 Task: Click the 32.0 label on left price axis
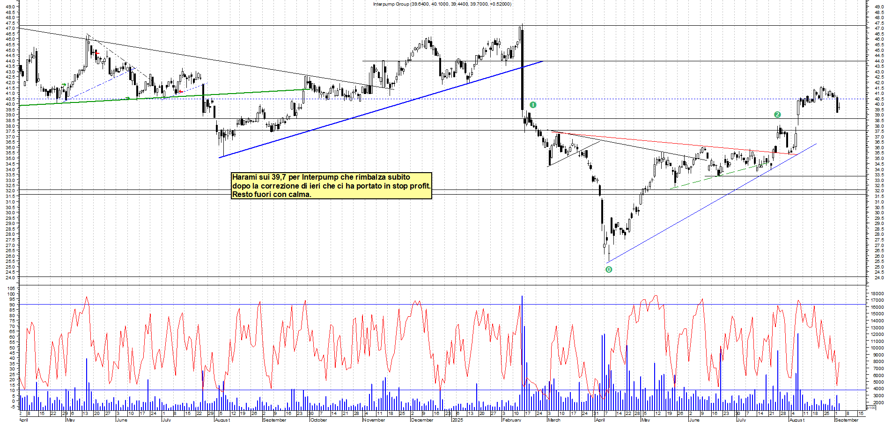pyautogui.click(x=10, y=191)
